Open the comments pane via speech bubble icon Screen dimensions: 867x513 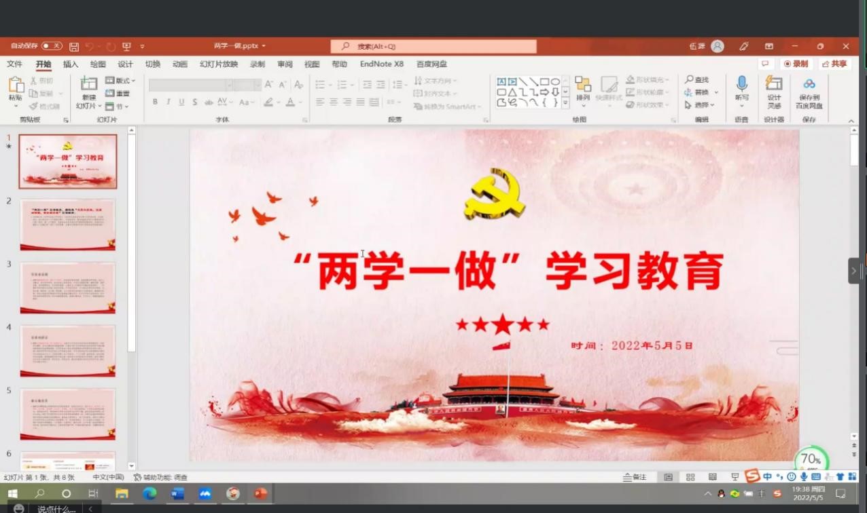click(x=766, y=64)
